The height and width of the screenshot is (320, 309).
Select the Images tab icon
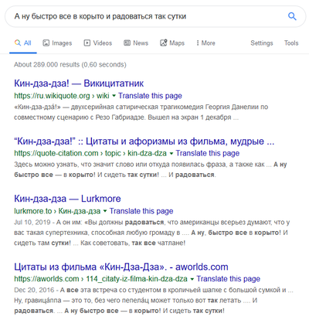46,43
